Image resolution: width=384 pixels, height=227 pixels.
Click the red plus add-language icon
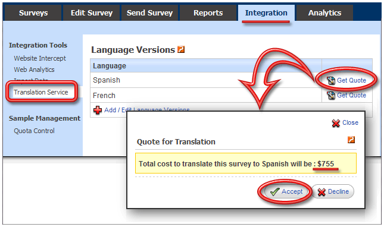pyautogui.click(x=98, y=110)
